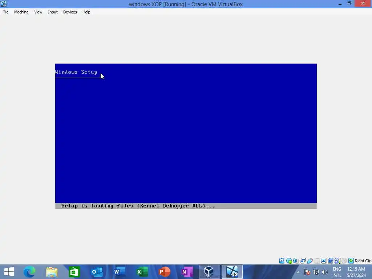Open the volume speaker tray icon
Viewport: 372px width, 279px height.
point(324,272)
